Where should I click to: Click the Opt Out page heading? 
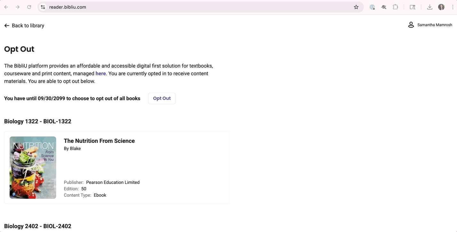pos(19,49)
